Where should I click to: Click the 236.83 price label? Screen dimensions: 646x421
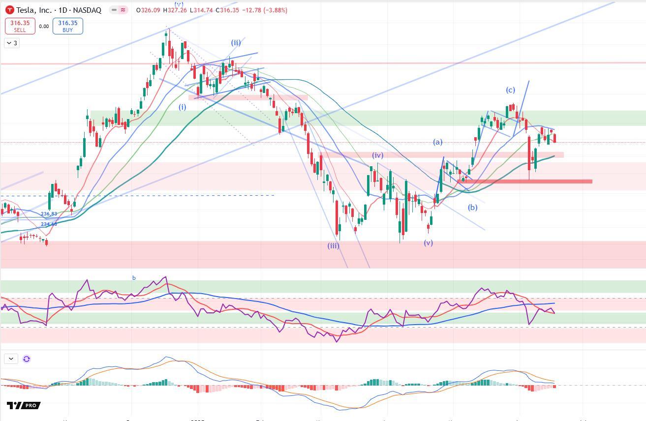(49, 214)
